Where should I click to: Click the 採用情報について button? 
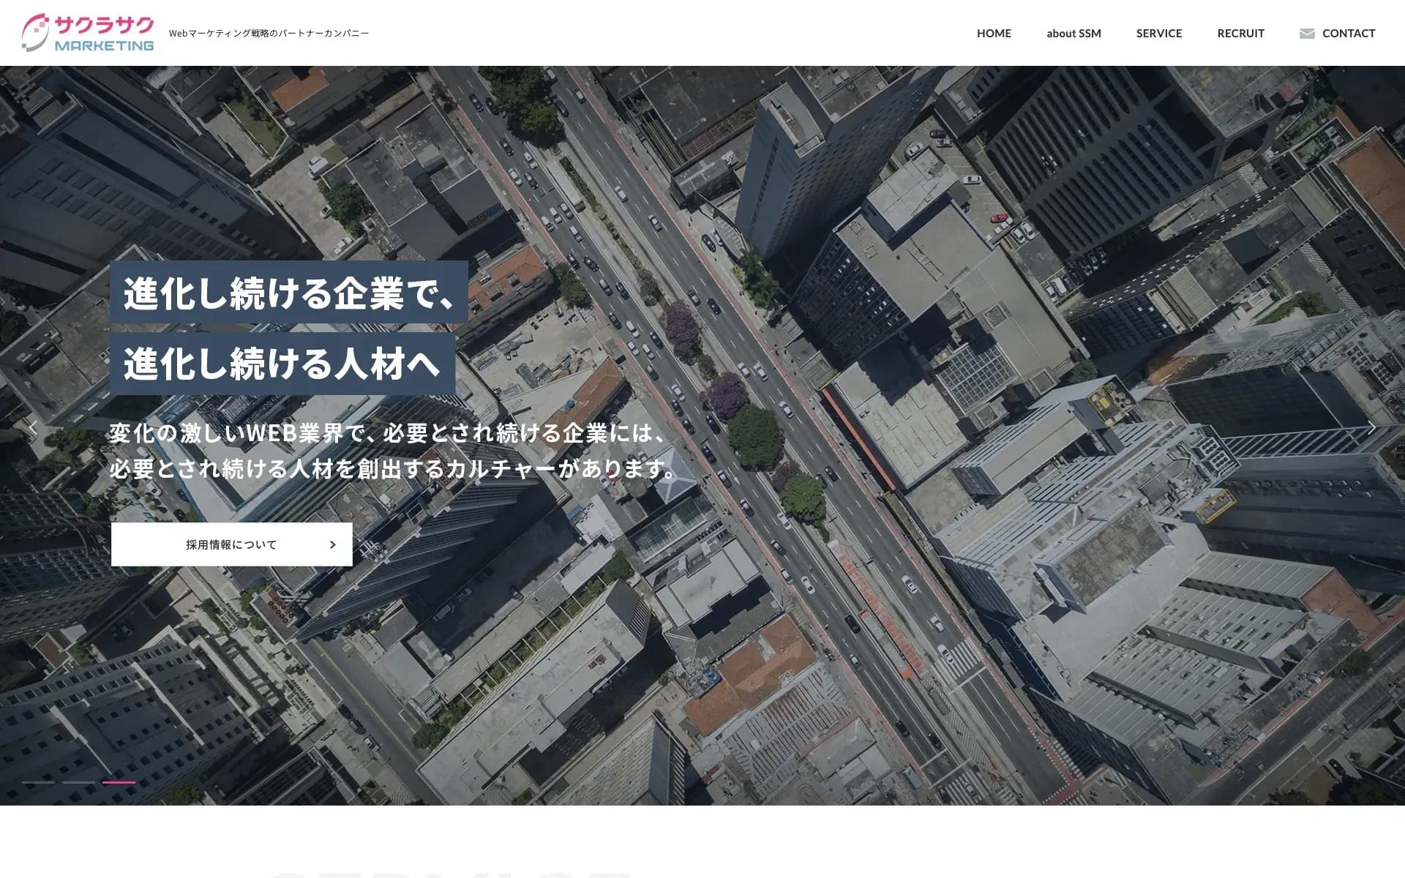[x=231, y=544]
